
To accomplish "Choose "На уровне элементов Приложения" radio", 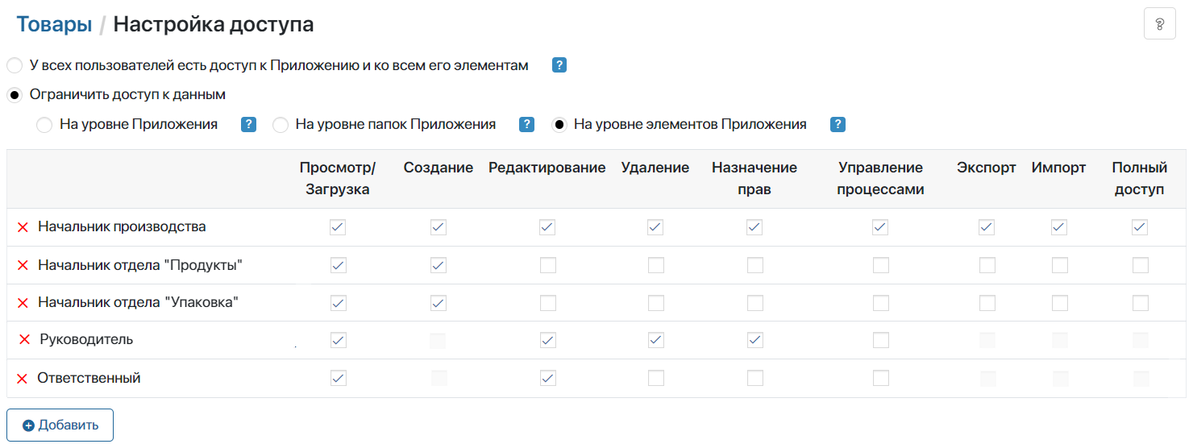I will coord(559,125).
